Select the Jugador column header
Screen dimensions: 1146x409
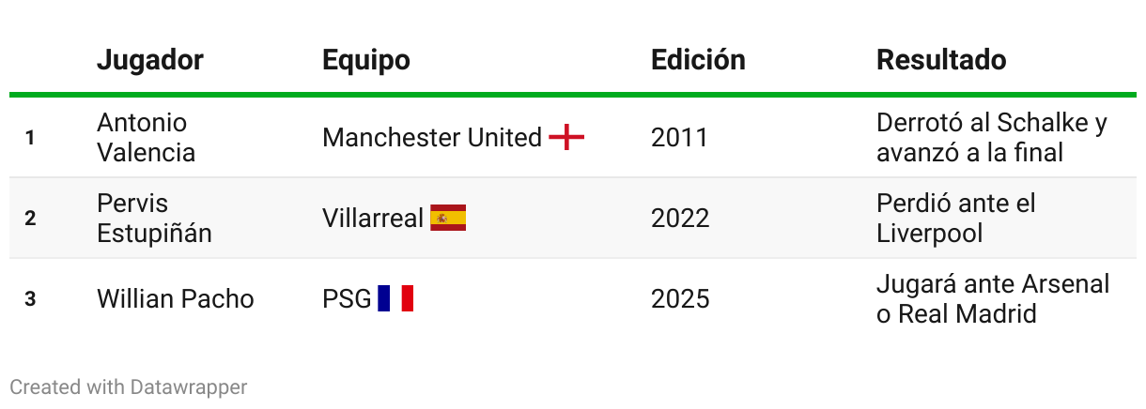pos(150,60)
